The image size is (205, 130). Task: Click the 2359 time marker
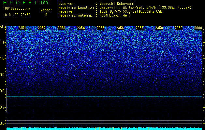click(x=179, y=28)
